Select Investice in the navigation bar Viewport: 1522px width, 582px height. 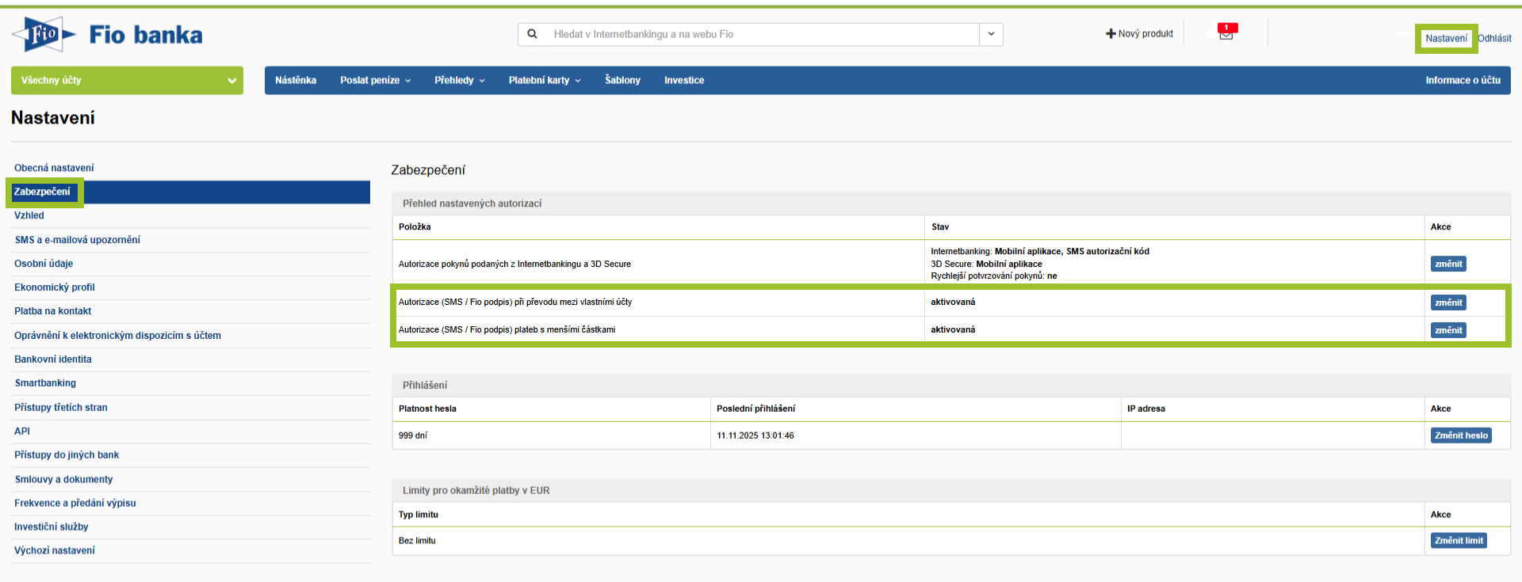684,80
